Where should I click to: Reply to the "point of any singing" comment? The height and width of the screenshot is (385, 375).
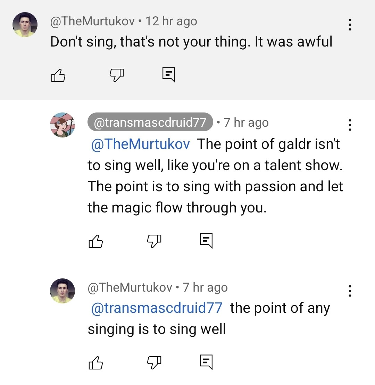click(x=206, y=362)
